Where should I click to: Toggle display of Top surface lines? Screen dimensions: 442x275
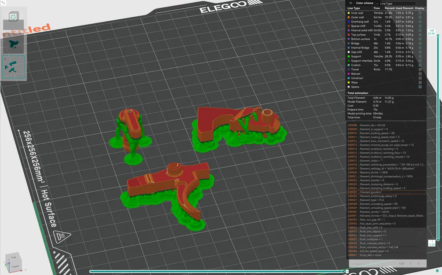[420, 35]
